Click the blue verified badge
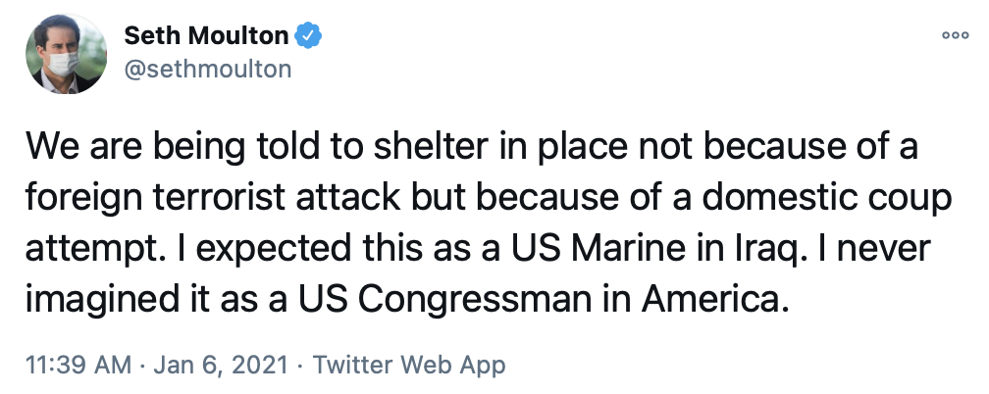 [x=310, y=36]
